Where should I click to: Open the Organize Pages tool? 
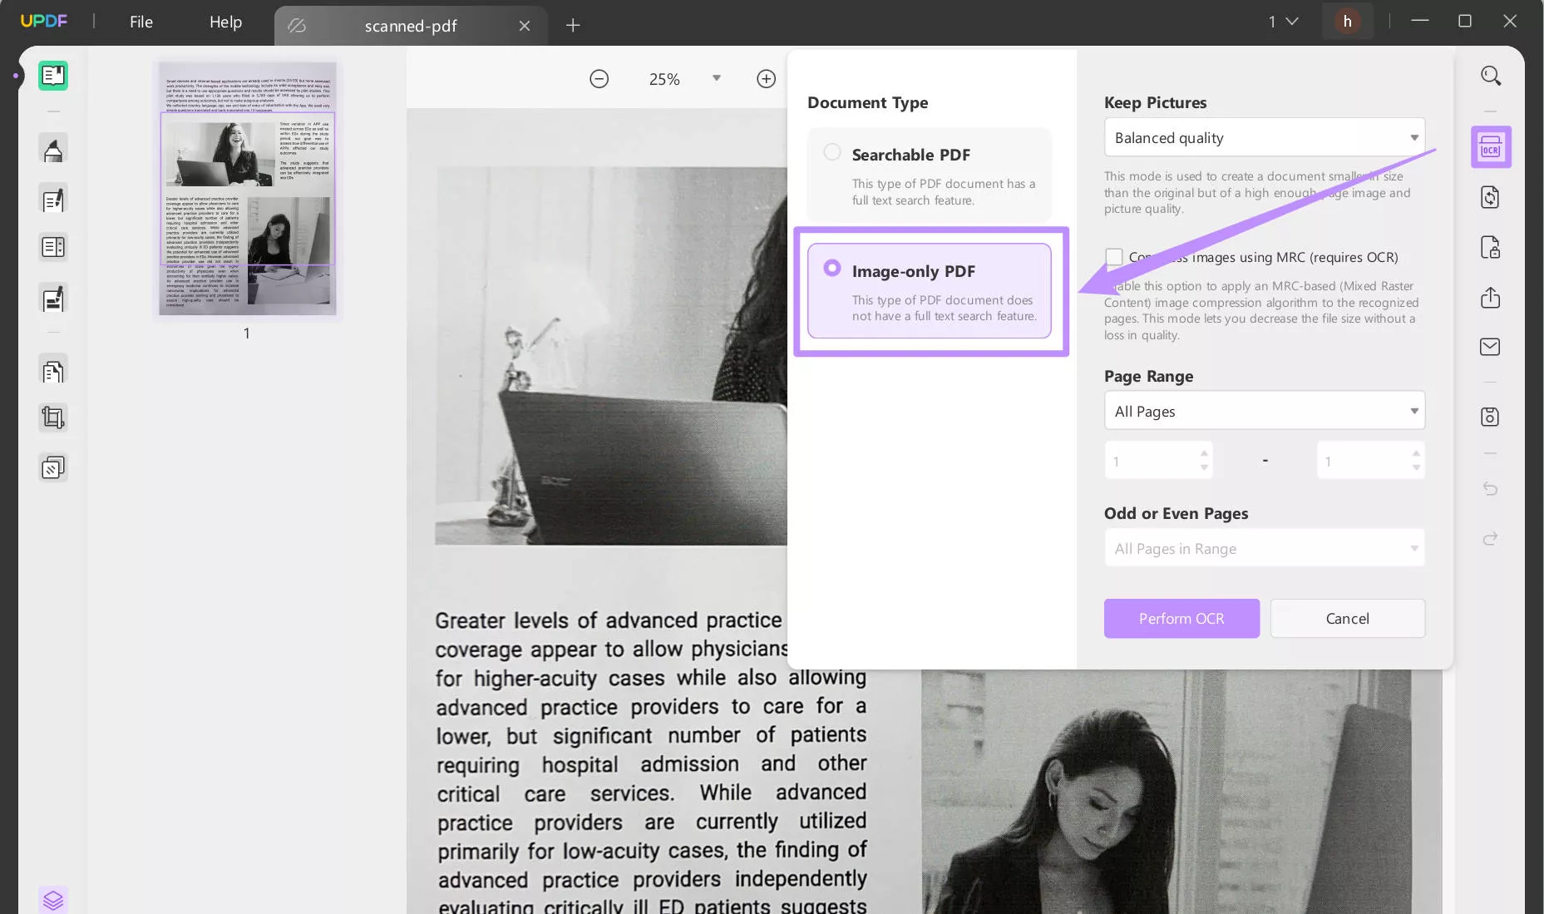coord(53,247)
